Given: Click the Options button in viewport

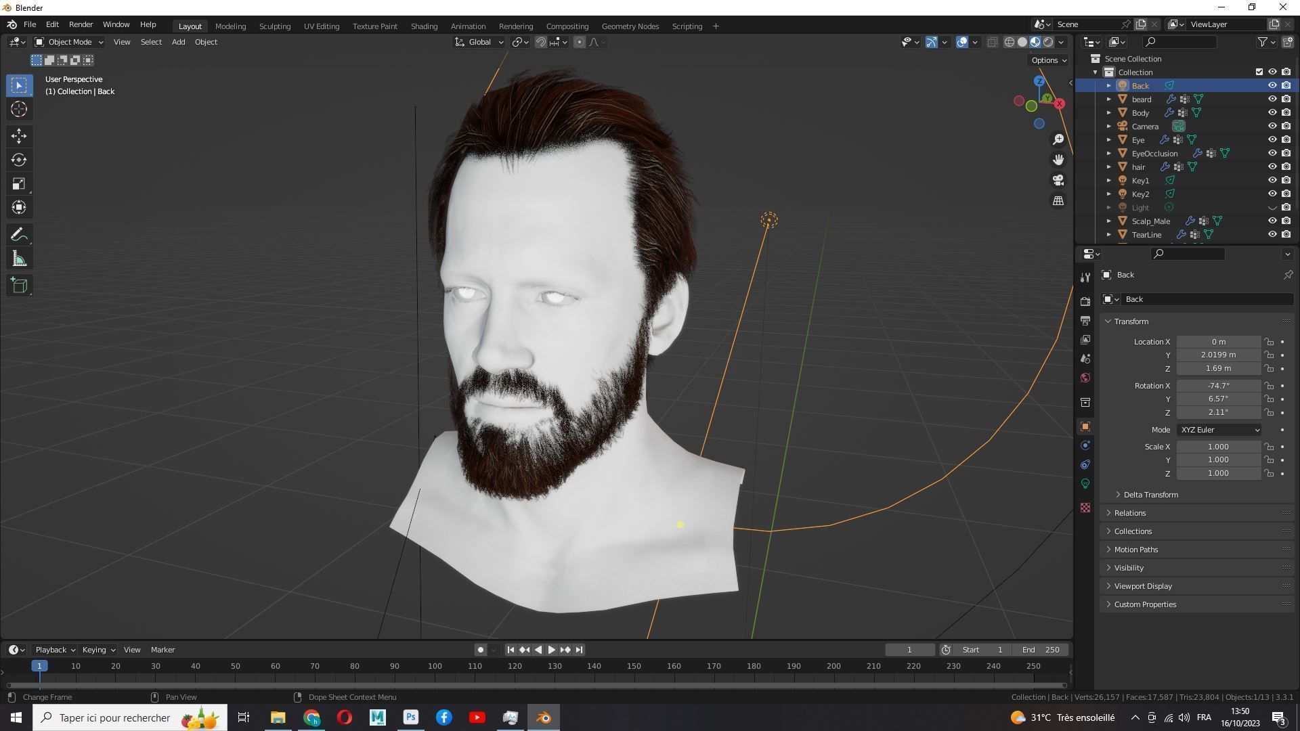Looking at the screenshot, I should tap(1048, 60).
